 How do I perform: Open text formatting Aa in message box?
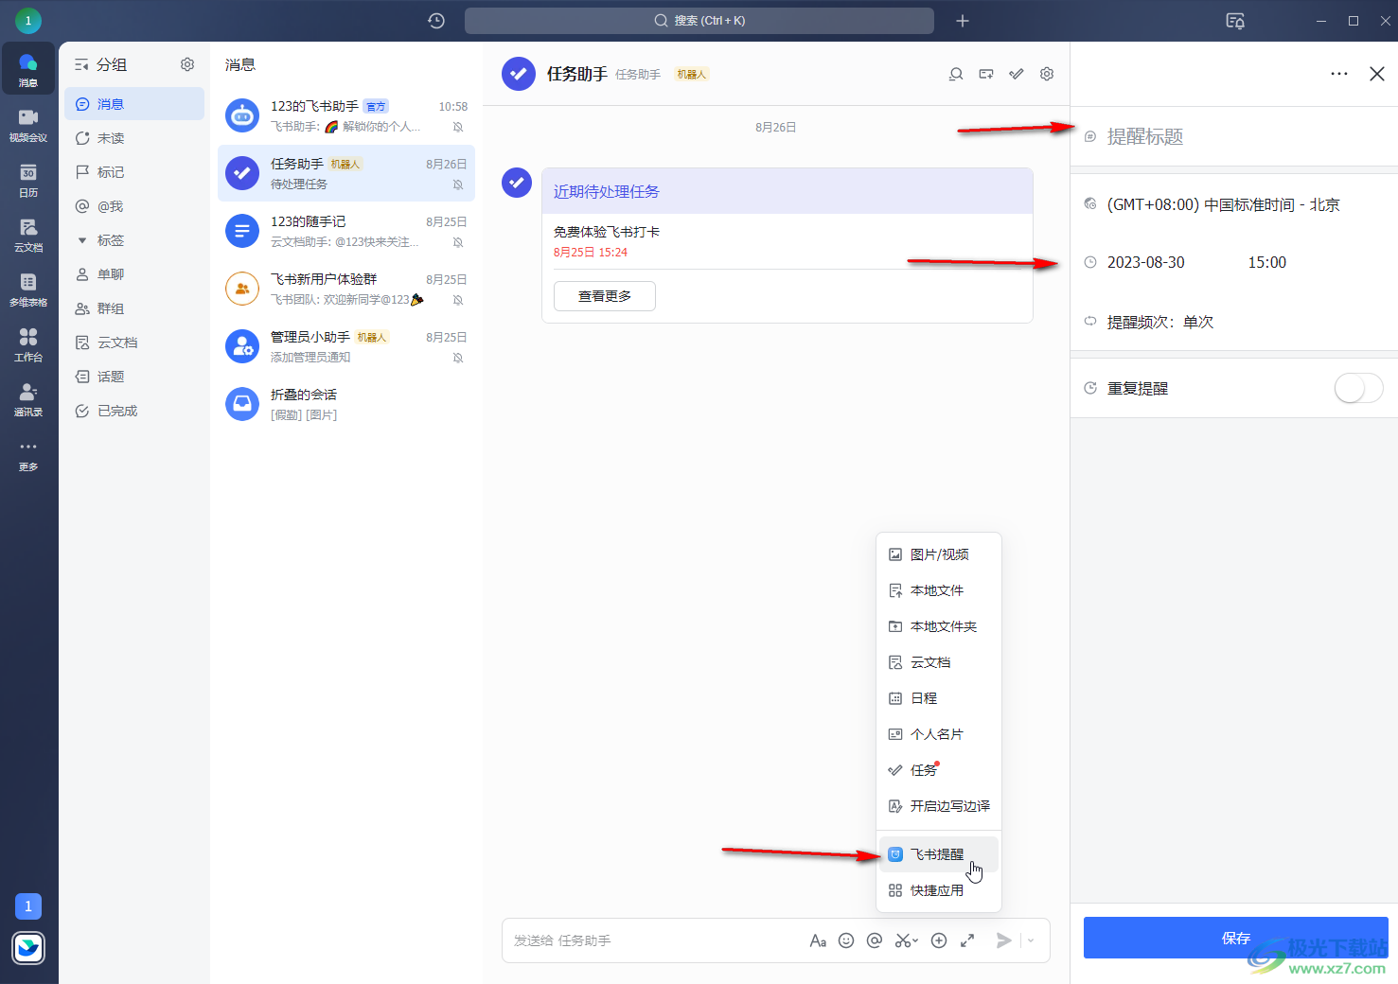[x=818, y=940]
